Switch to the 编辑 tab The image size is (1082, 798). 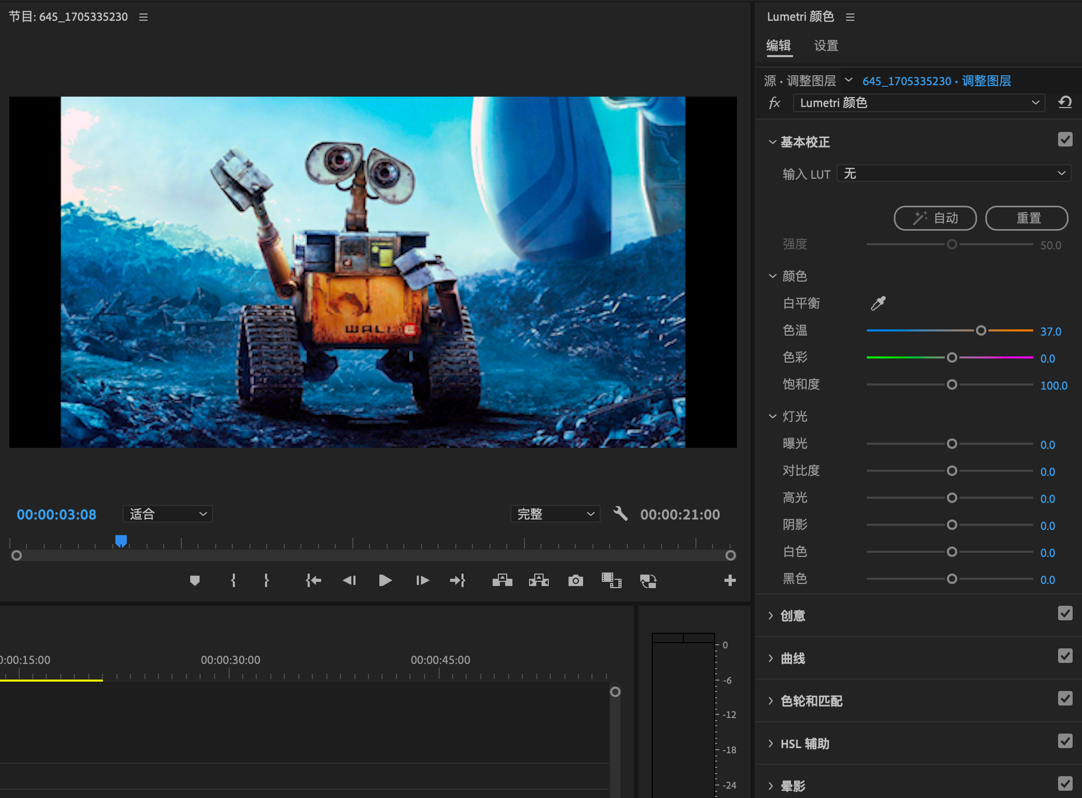click(x=778, y=46)
